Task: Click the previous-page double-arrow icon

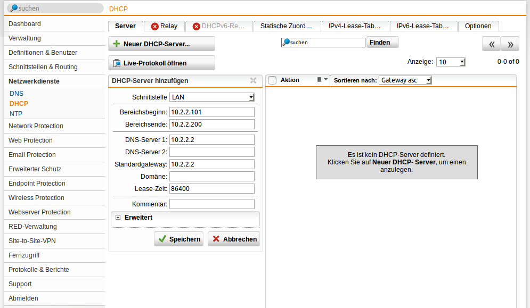Action: [x=491, y=44]
